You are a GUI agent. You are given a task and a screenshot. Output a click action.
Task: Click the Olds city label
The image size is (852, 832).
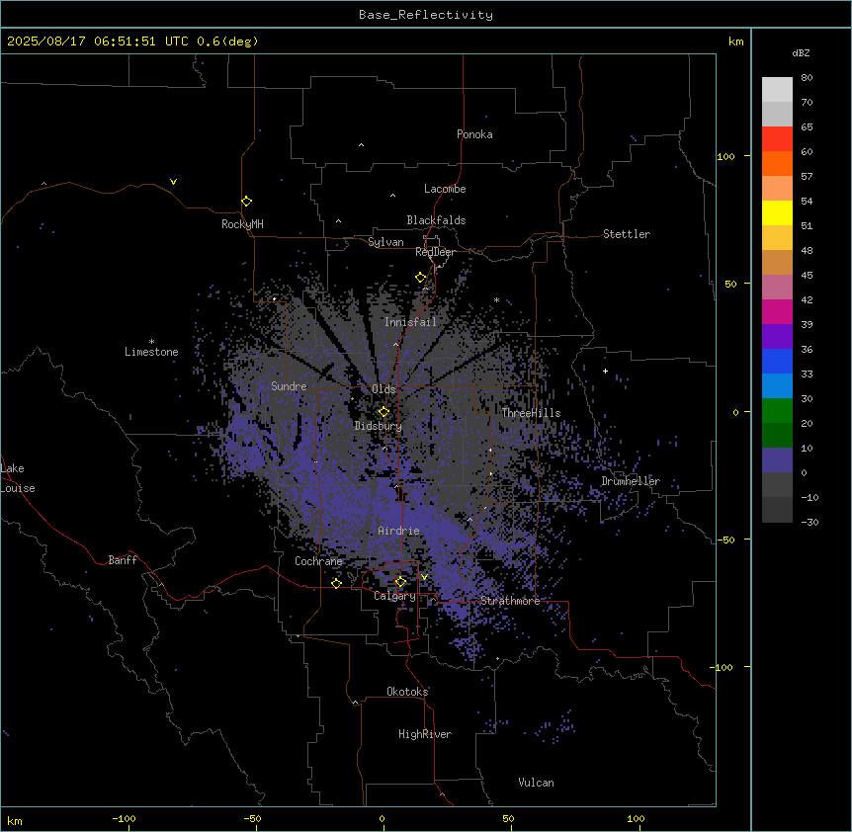(x=383, y=389)
